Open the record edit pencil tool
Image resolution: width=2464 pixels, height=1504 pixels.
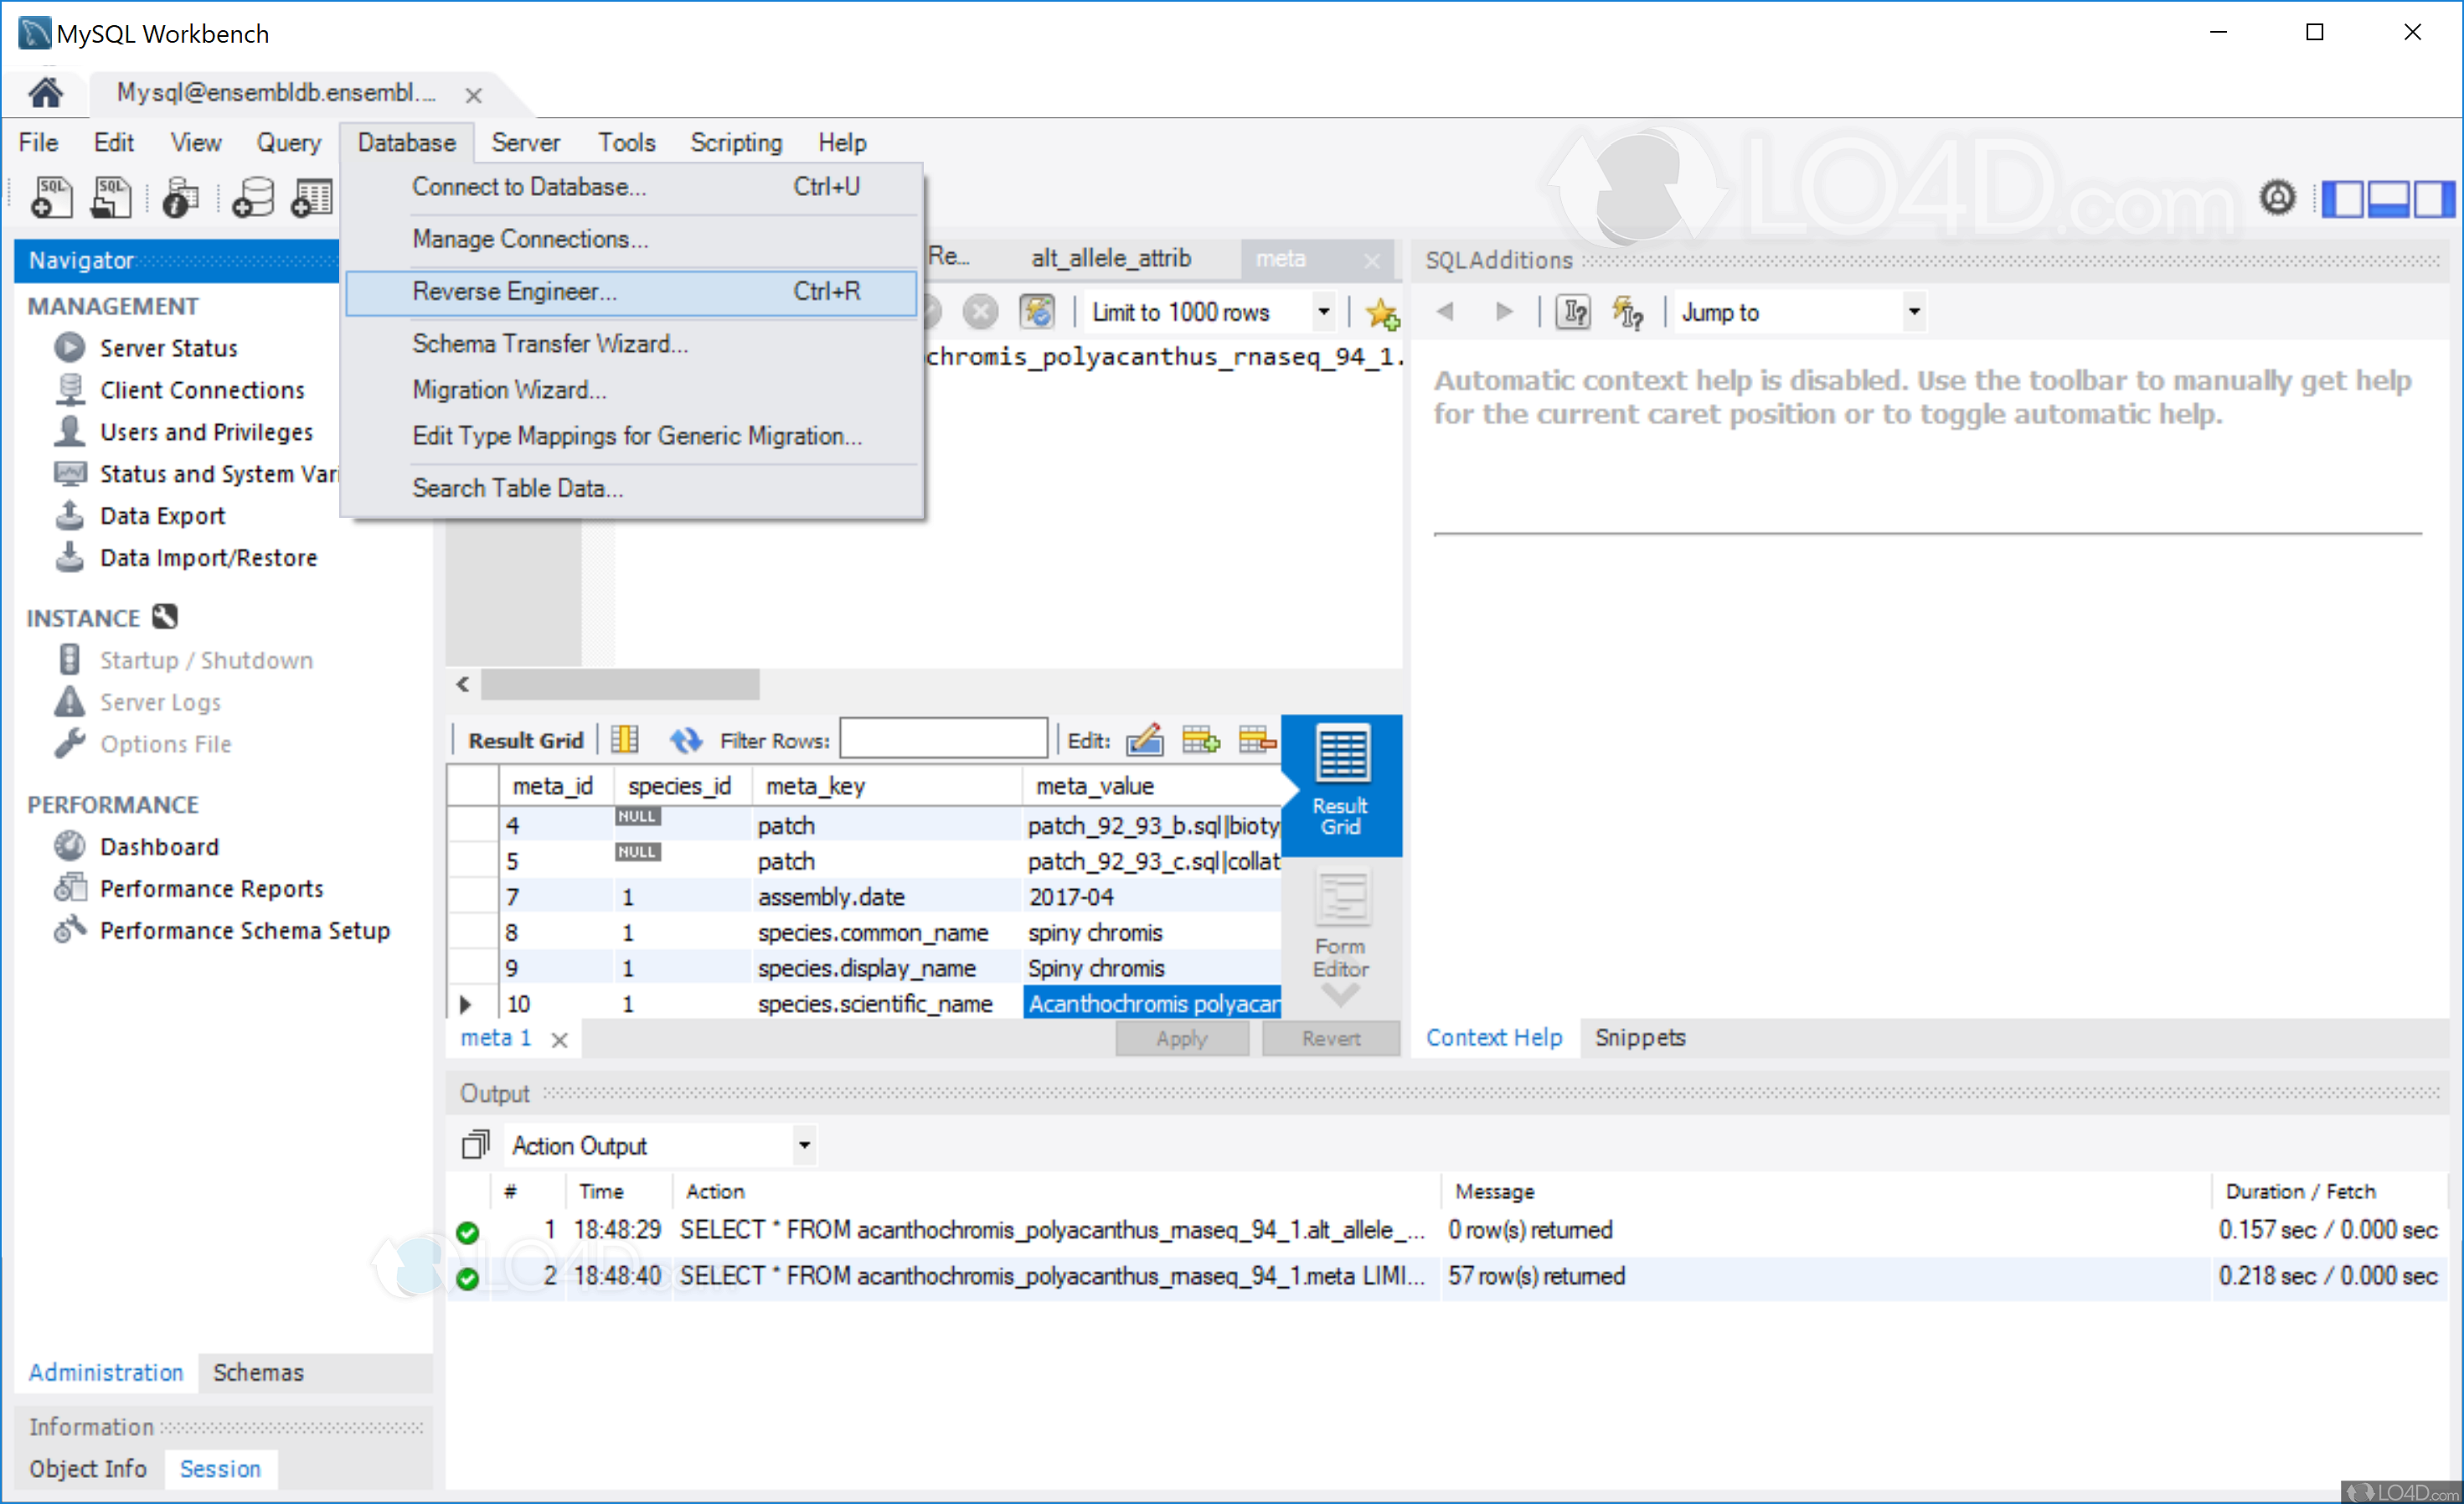pos(1144,740)
